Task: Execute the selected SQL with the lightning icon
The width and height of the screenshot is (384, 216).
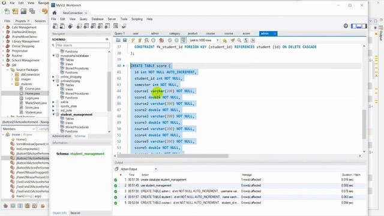Action: tap(133, 40)
